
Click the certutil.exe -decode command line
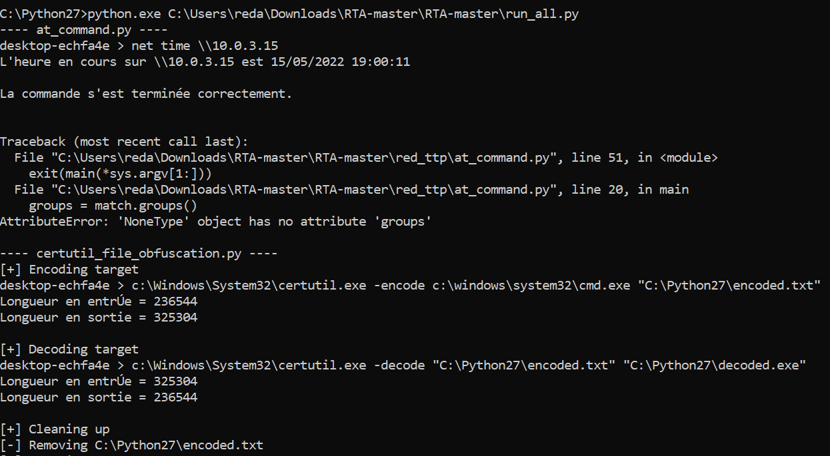tap(403, 365)
